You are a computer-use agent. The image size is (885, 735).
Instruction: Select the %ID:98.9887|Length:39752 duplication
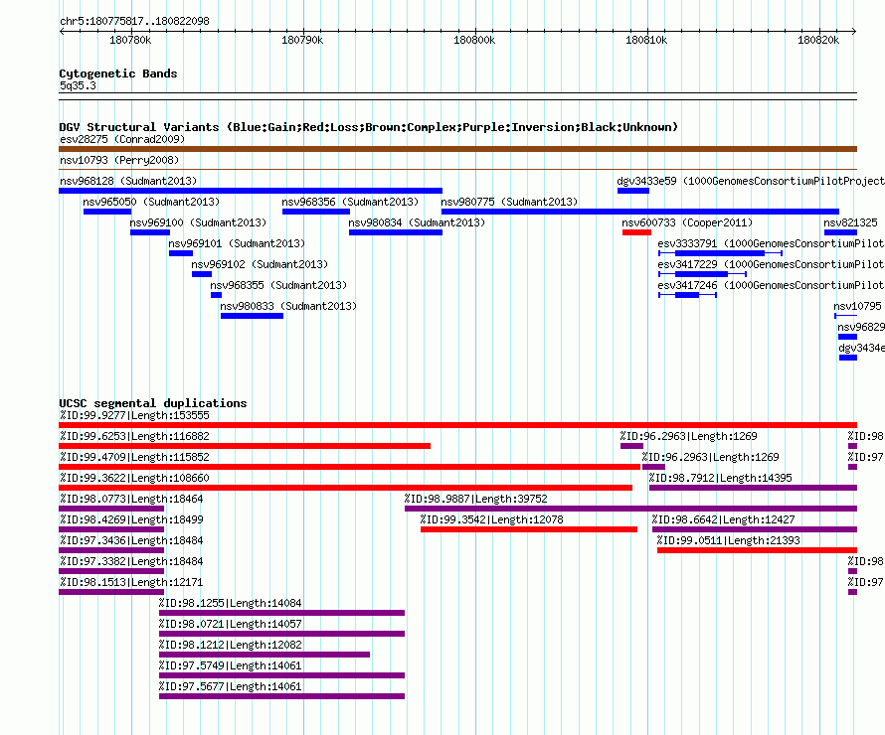click(x=475, y=499)
